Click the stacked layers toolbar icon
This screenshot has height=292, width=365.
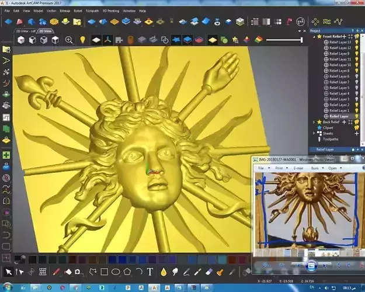[240, 22]
